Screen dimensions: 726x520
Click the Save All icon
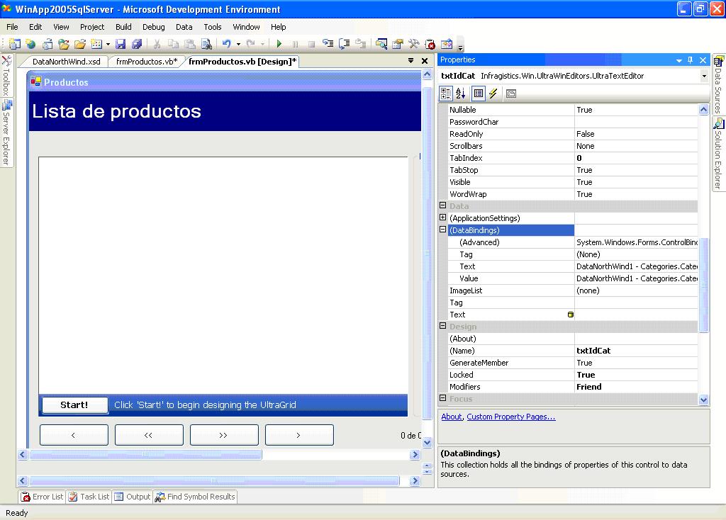(137, 44)
